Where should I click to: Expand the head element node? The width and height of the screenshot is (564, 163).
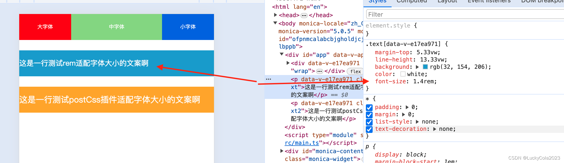276,15
